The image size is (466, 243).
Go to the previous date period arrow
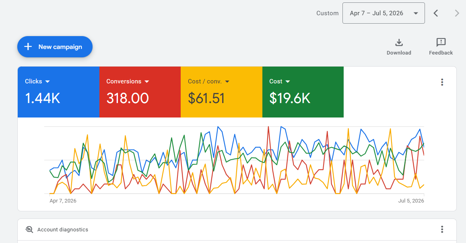[436, 13]
